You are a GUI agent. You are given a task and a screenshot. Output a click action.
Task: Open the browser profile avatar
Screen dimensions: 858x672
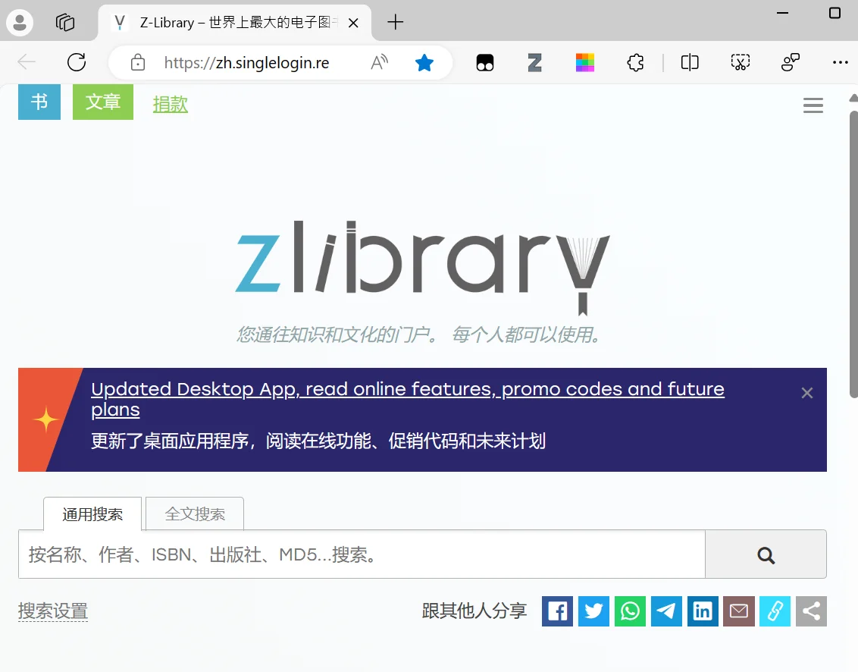(20, 23)
